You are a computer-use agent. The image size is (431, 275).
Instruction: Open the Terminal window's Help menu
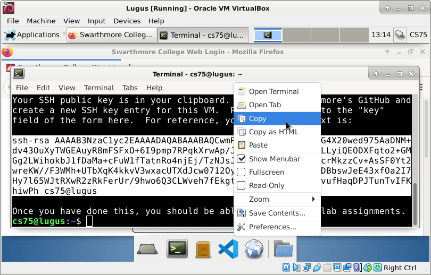pos(154,88)
